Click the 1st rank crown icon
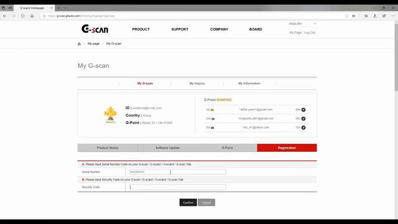398x224 pixels. [x=212, y=110]
